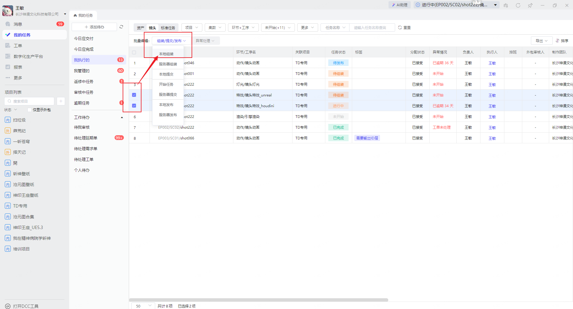The image size is (573, 309).
Task: Click the horizontal scrollbar at table bottom
Action: pyautogui.click(x=258, y=300)
